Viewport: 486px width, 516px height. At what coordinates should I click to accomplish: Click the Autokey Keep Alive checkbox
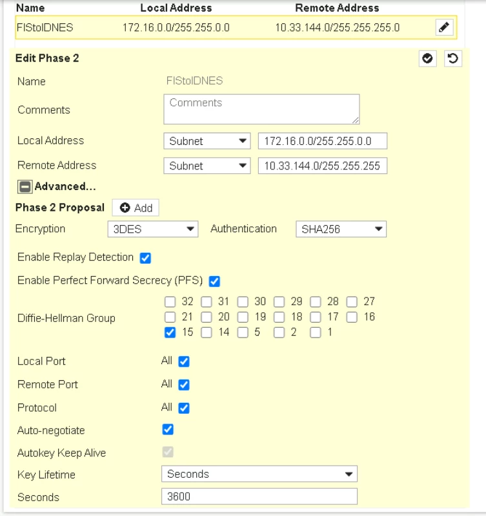[168, 452]
